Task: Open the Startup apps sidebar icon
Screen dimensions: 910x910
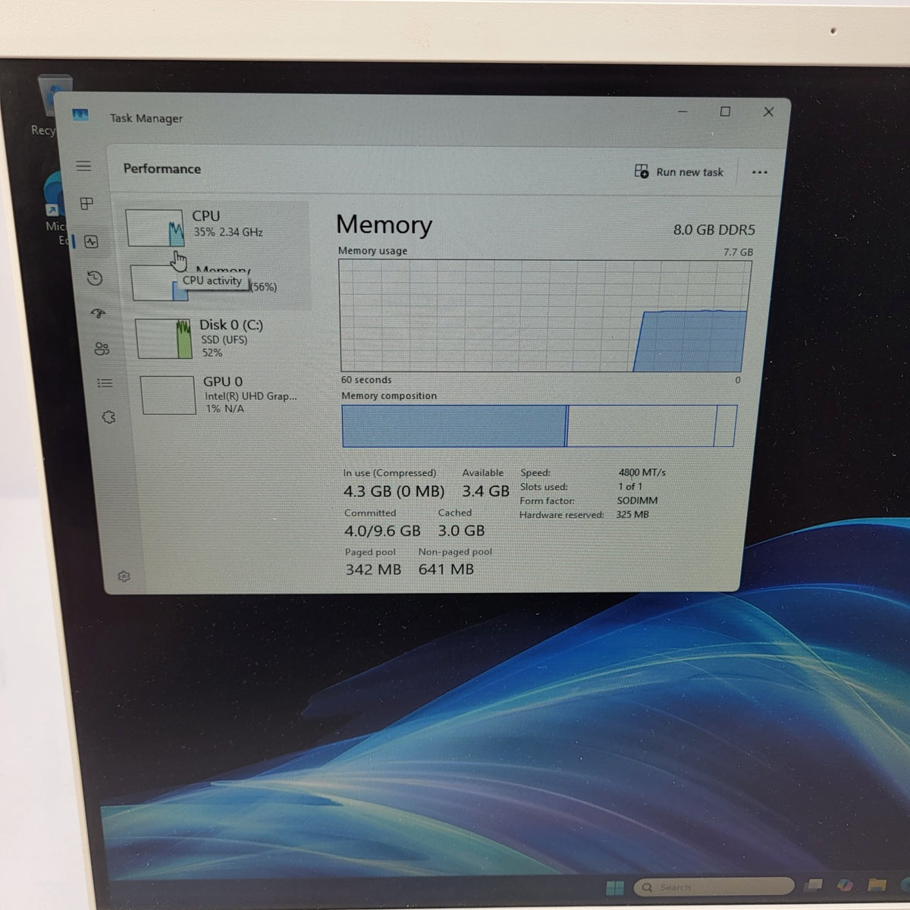Action: click(x=99, y=313)
